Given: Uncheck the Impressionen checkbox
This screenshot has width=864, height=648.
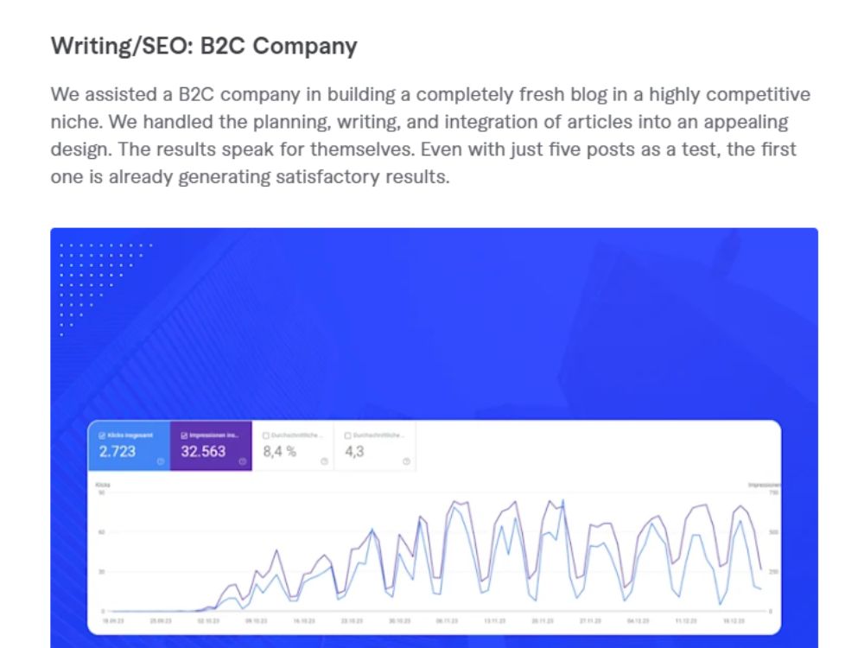Looking at the screenshot, I should point(184,435).
